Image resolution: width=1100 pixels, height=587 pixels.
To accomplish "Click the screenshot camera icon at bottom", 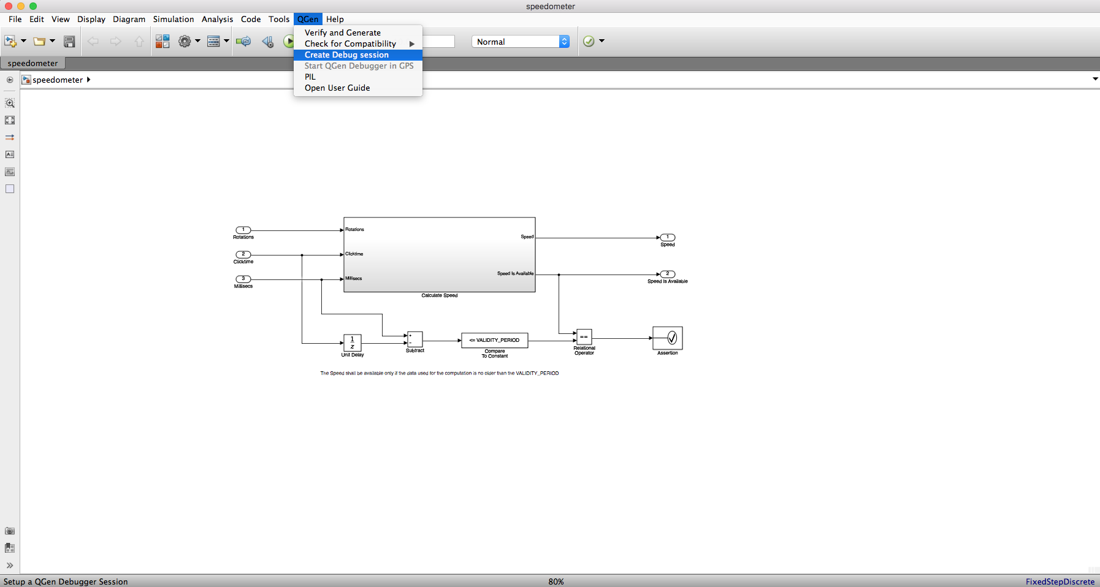I will pyautogui.click(x=10, y=531).
